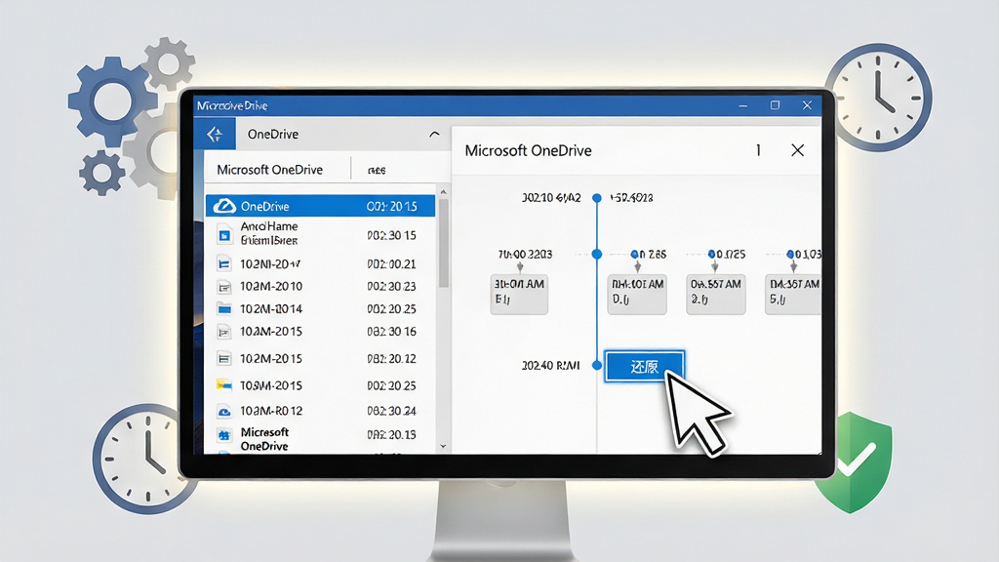
Task: Click the file list scrollbar thumb
Action: (444, 242)
